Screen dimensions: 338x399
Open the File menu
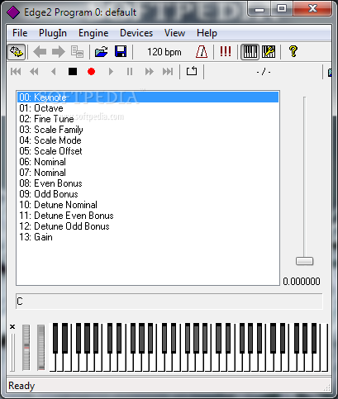20,33
